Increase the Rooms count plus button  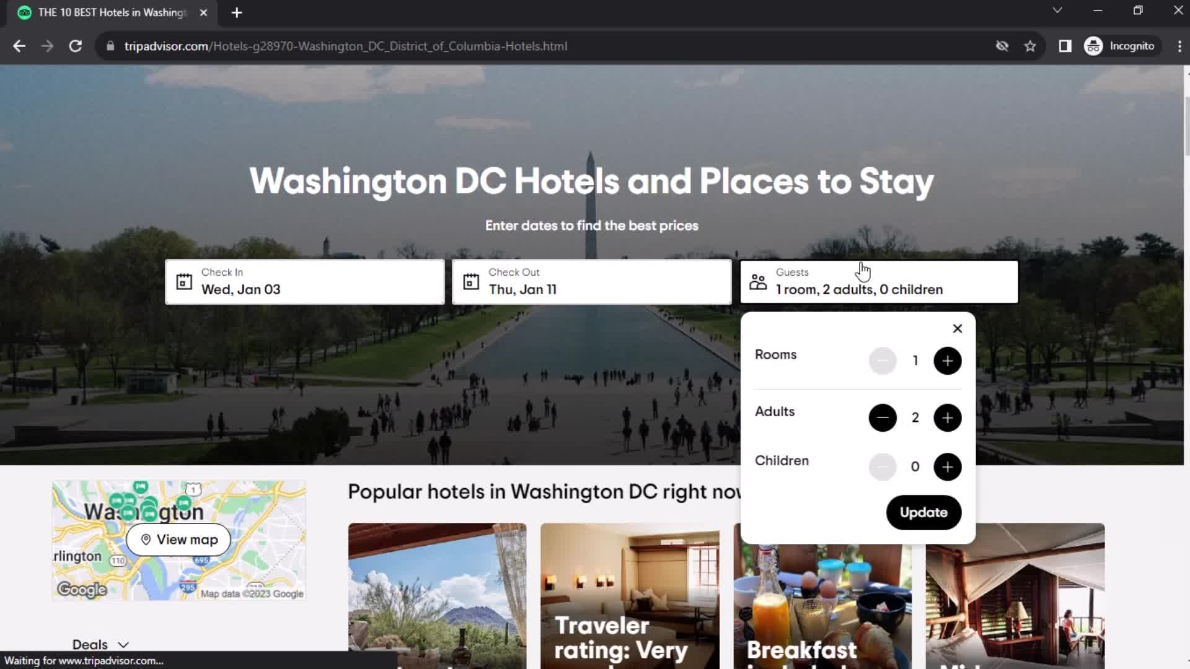(947, 361)
